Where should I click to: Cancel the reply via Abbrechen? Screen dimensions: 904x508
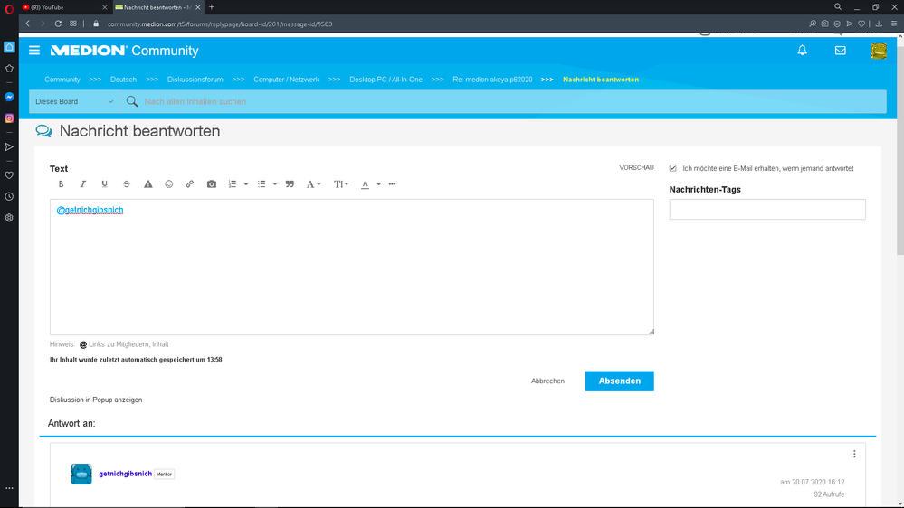(547, 381)
